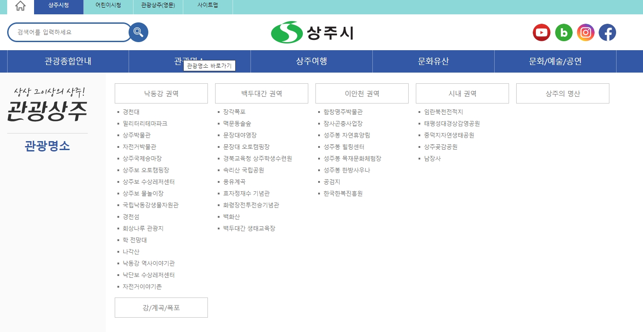Viewport: 643px width, 332px height.
Task: Select the 시내 권역 category button
Action: (x=462, y=94)
